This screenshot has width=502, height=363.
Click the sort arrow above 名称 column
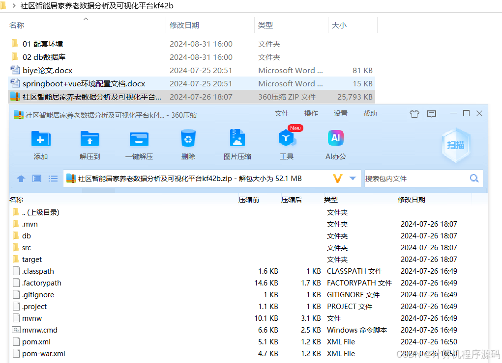(86, 19)
